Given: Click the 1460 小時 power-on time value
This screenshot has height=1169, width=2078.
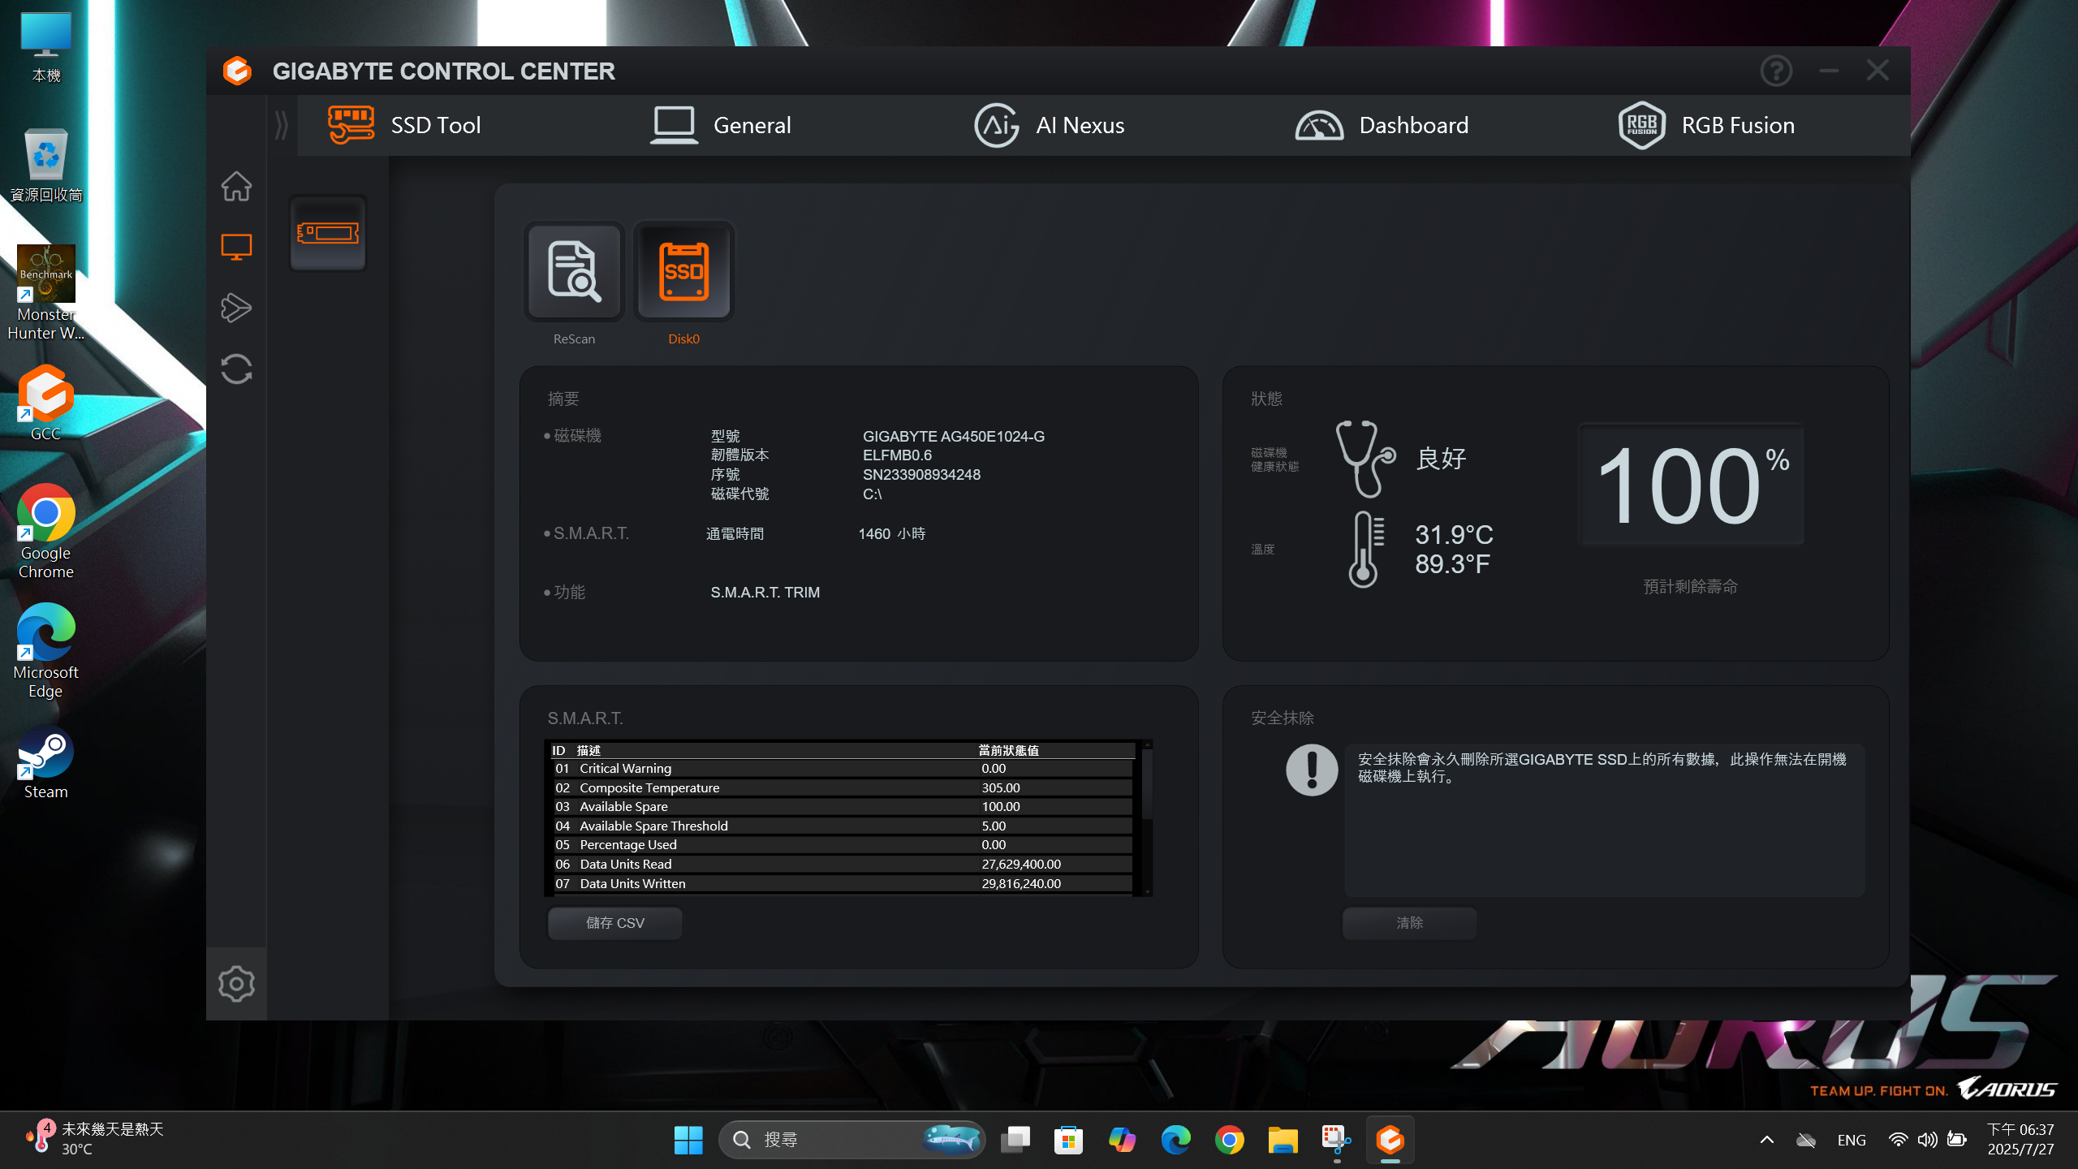Looking at the screenshot, I should 891,533.
